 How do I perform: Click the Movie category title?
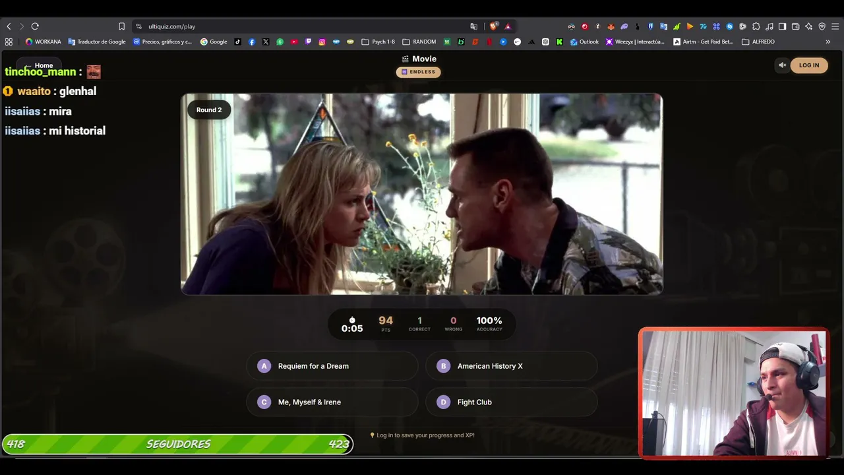click(419, 59)
